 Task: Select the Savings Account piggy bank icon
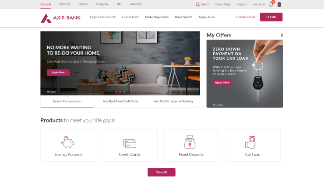[67, 142]
